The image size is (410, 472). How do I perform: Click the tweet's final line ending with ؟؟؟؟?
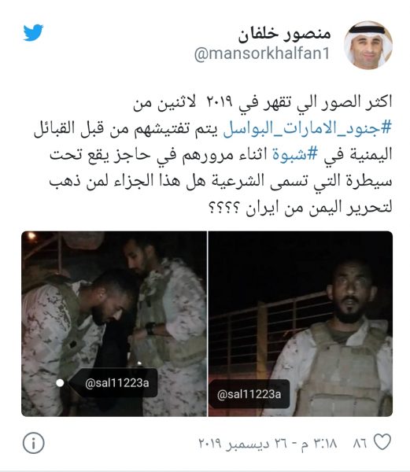tap(300, 207)
